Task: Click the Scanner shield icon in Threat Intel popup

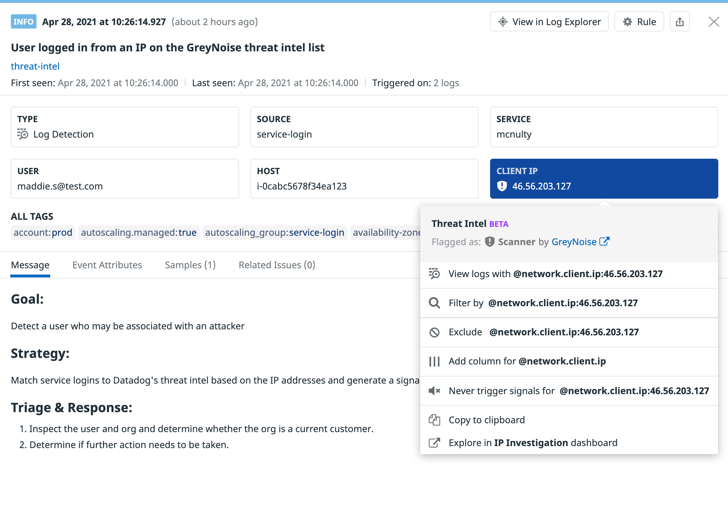Action: pos(490,242)
